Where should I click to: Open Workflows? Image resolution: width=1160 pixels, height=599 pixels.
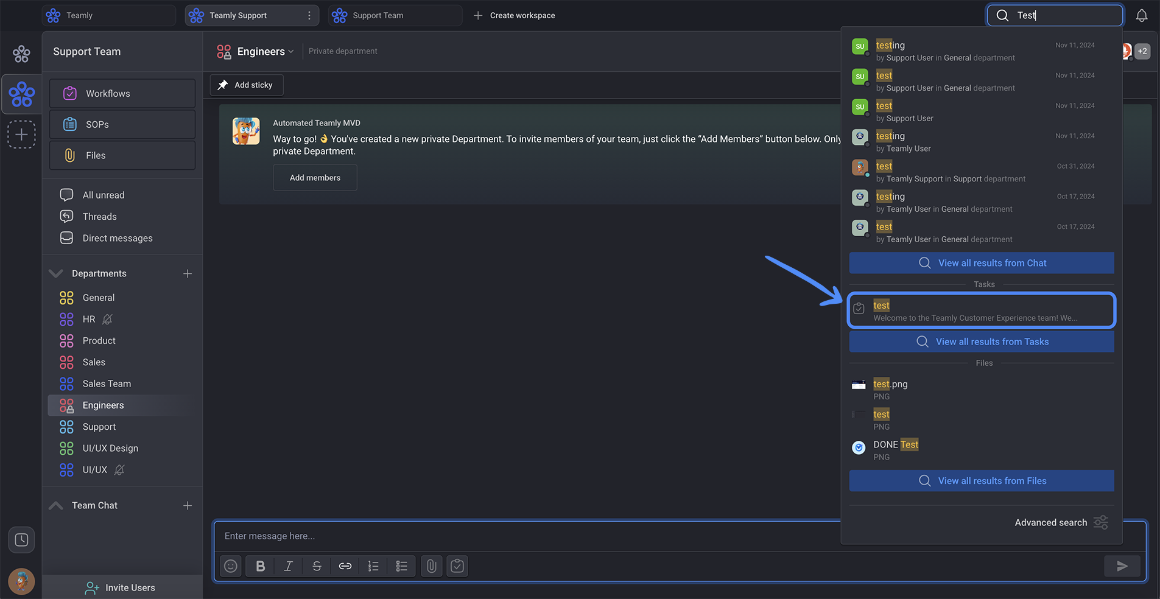122,93
